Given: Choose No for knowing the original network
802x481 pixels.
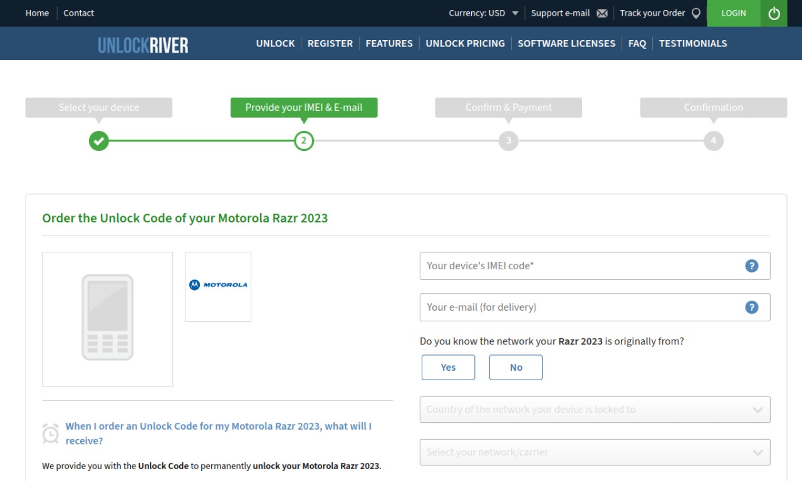Looking at the screenshot, I should [516, 368].
